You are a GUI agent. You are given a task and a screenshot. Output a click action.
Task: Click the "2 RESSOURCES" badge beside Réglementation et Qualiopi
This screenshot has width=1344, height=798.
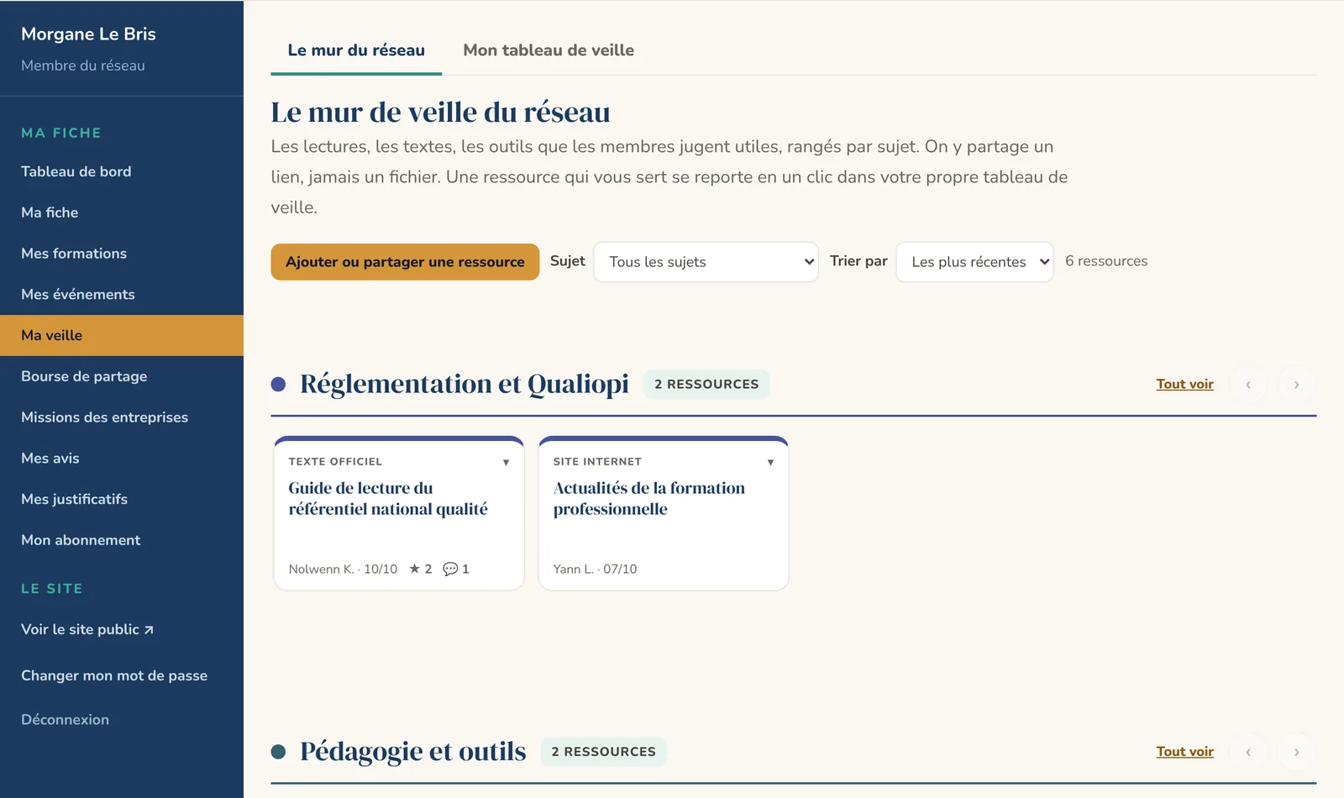coord(706,384)
